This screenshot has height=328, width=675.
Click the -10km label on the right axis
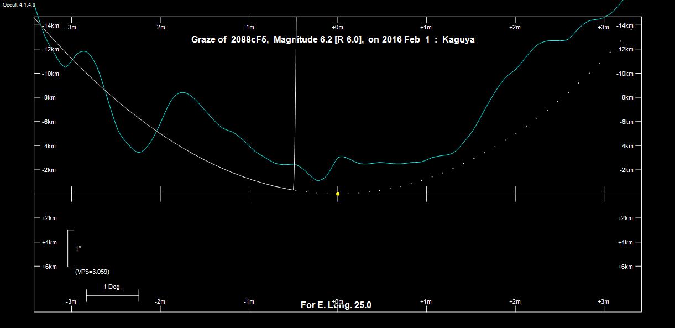(x=624, y=74)
